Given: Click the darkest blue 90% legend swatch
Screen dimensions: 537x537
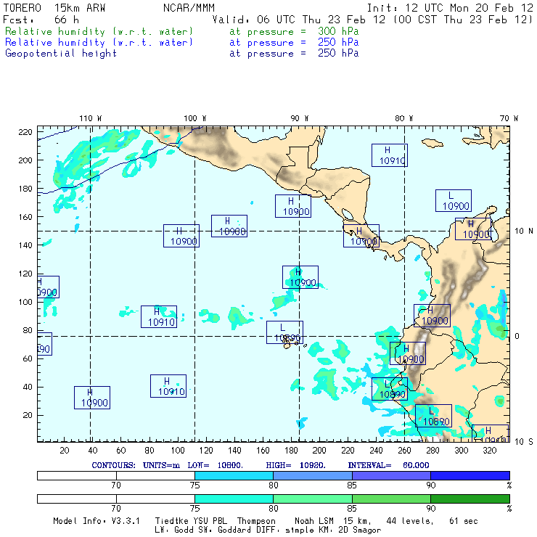Looking at the screenshot, I should click(x=469, y=475).
